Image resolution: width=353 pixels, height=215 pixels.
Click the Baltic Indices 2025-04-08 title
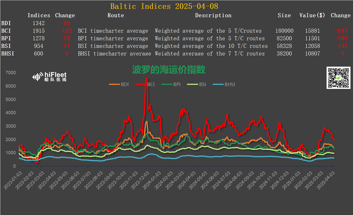(x=164, y=6)
